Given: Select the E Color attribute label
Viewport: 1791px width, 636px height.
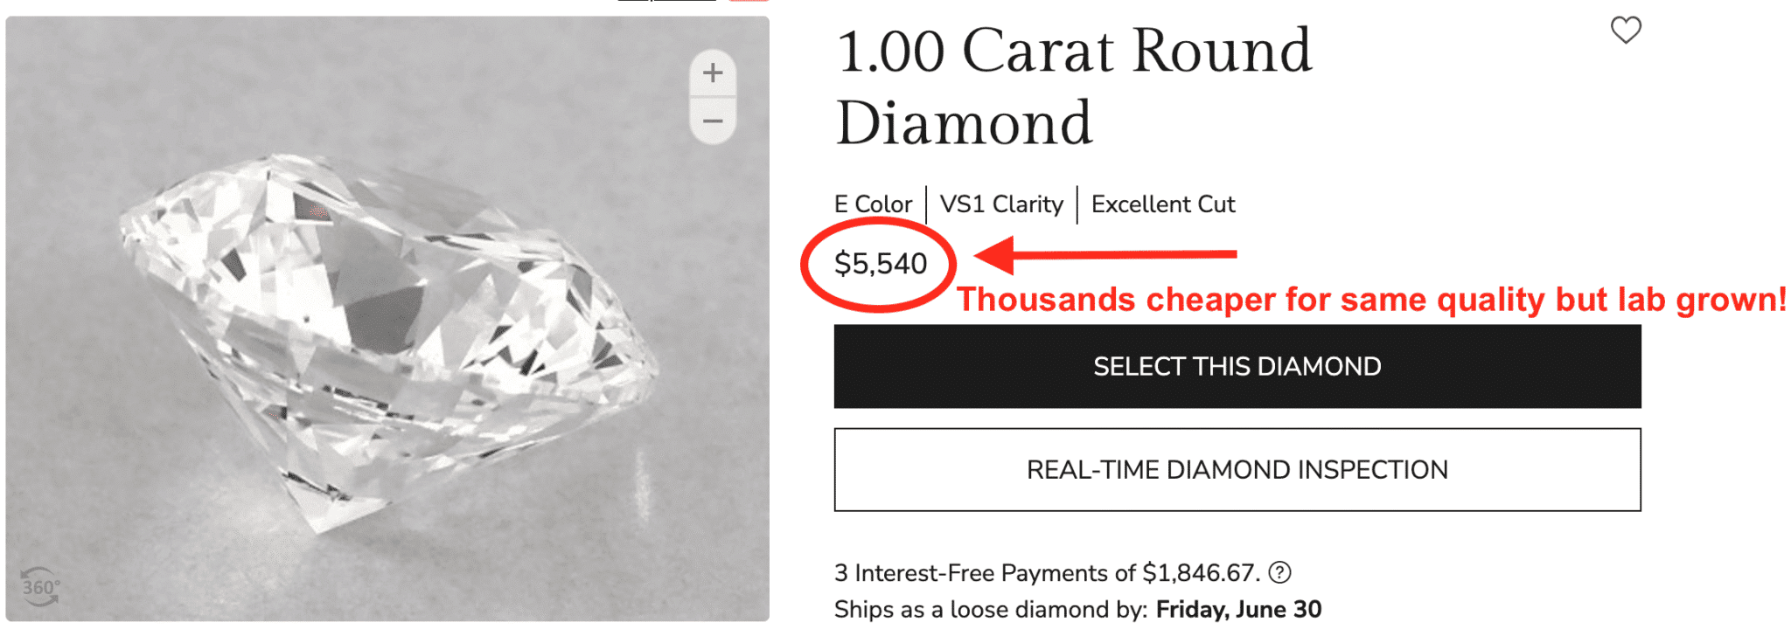Looking at the screenshot, I should pos(873,204).
